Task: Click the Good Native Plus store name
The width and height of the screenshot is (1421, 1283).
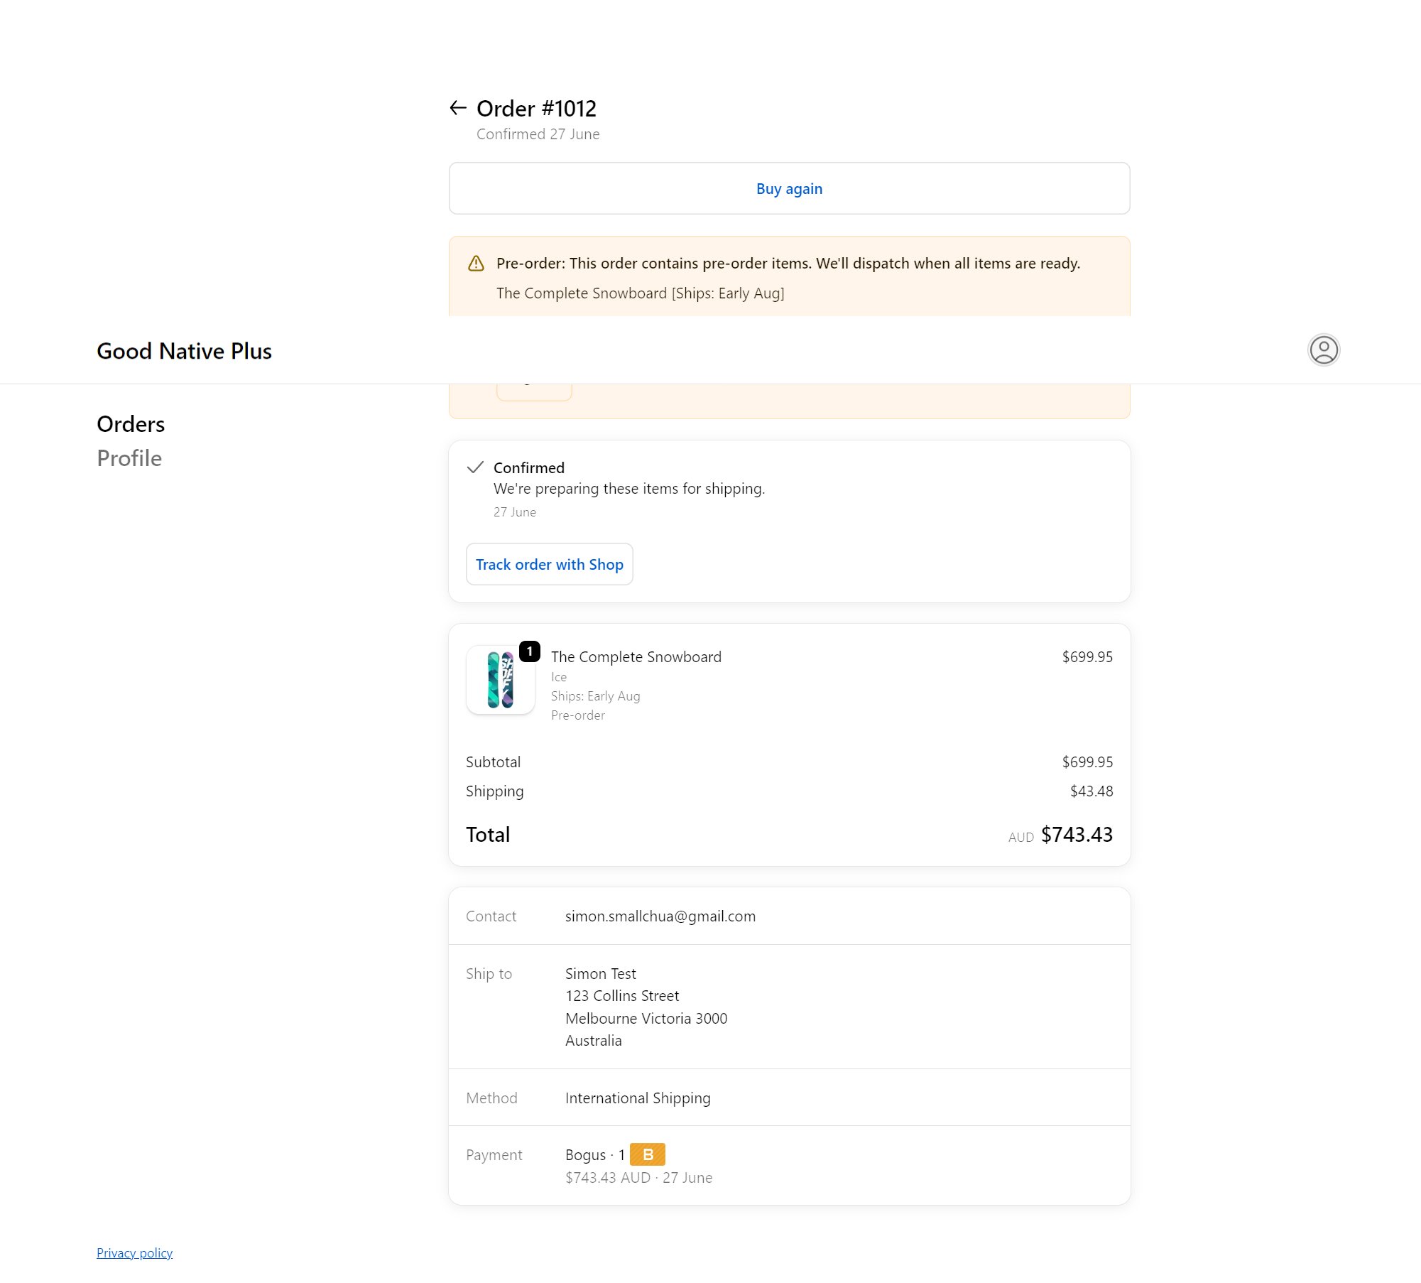Action: tap(184, 351)
